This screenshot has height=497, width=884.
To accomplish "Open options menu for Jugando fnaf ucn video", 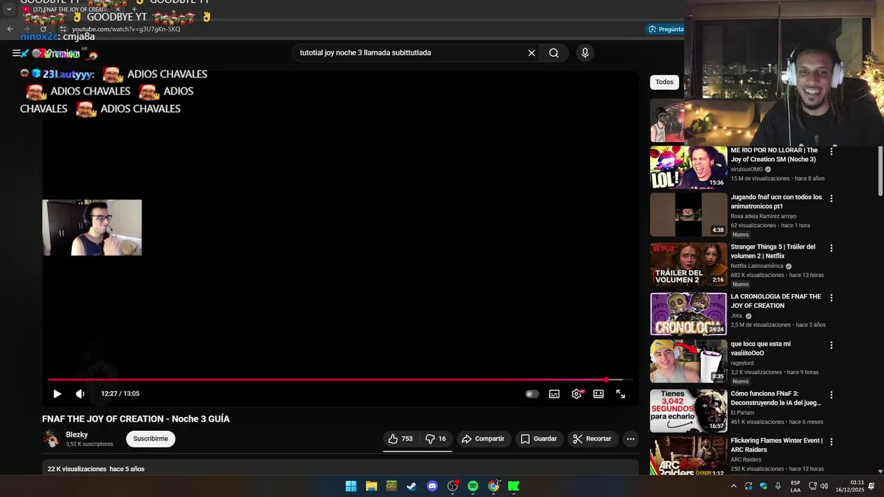I will point(832,198).
